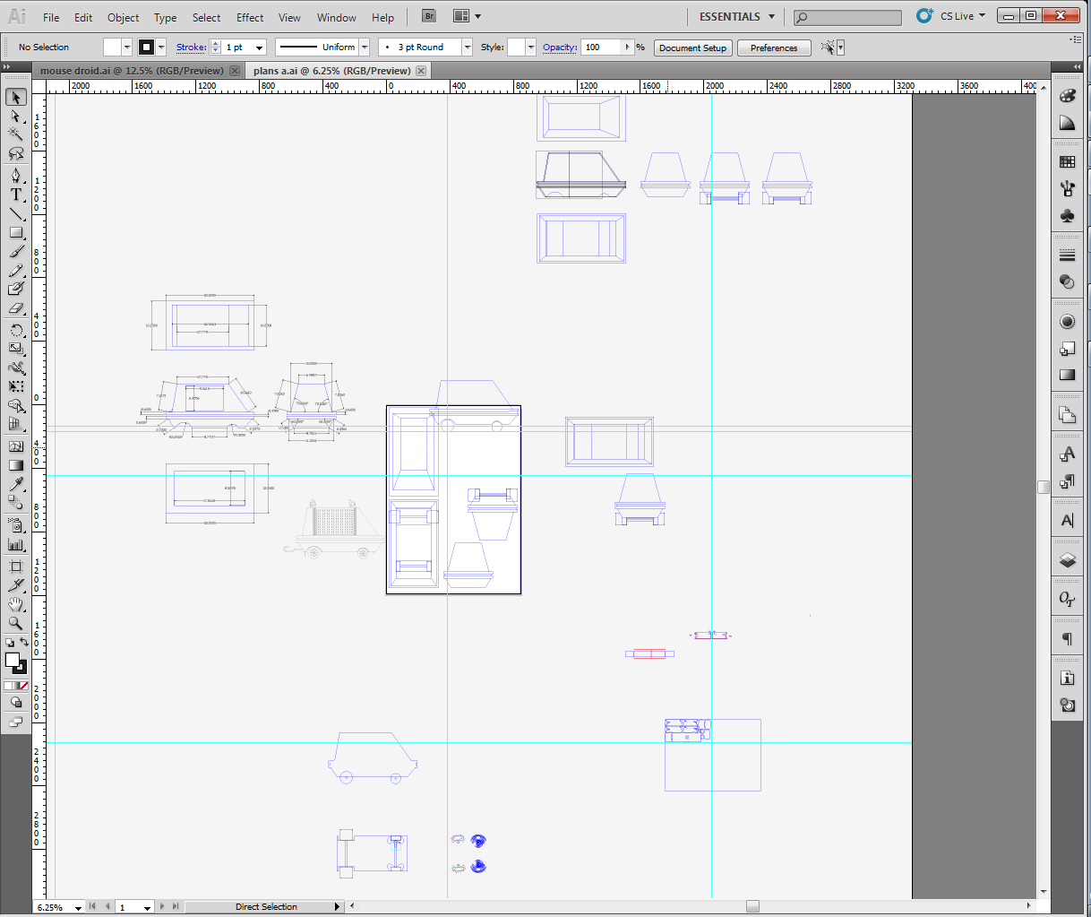Viewport: 1091px width, 917px height.
Task: Choose the Magic Wand tool
Action: click(x=16, y=134)
